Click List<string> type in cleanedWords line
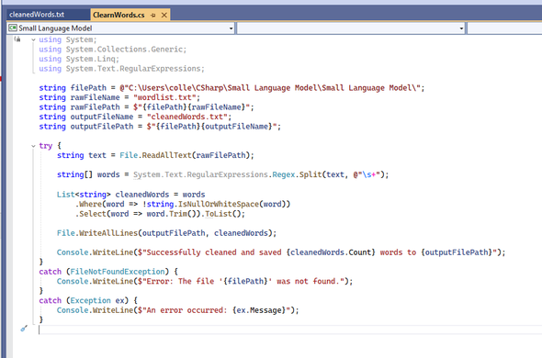The image size is (542, 358). pyautogui.click(x=84, y=195)
